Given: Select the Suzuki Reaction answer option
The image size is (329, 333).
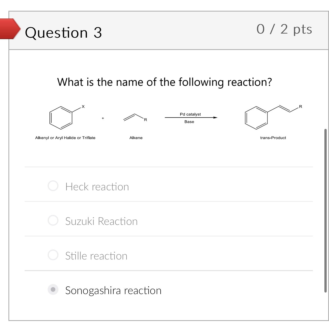Looking at the screenshot, I should click(x=53, y=220).
